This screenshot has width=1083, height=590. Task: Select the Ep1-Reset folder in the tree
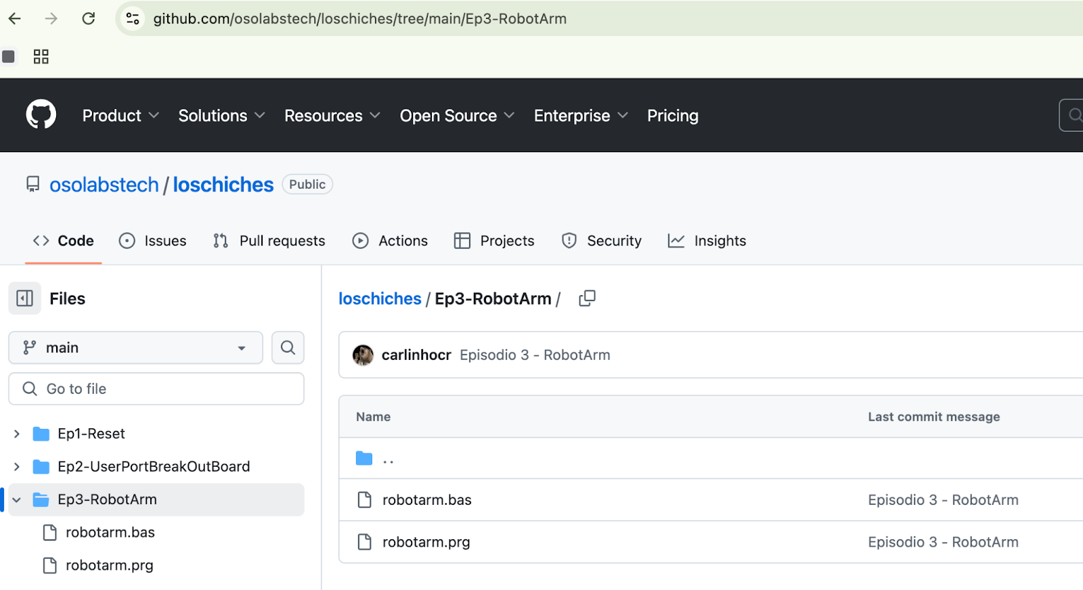pos(91,434)
